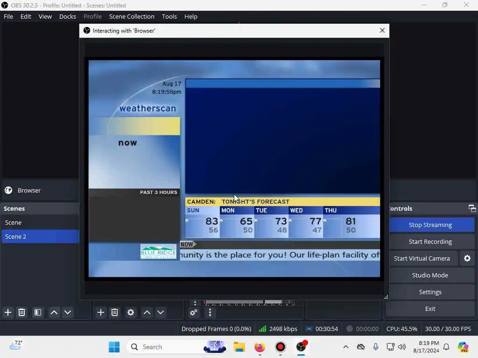Open the volume speaker tray icon
Image resolution: width=478 pixels, height=358 pixels.
[402, 347]
